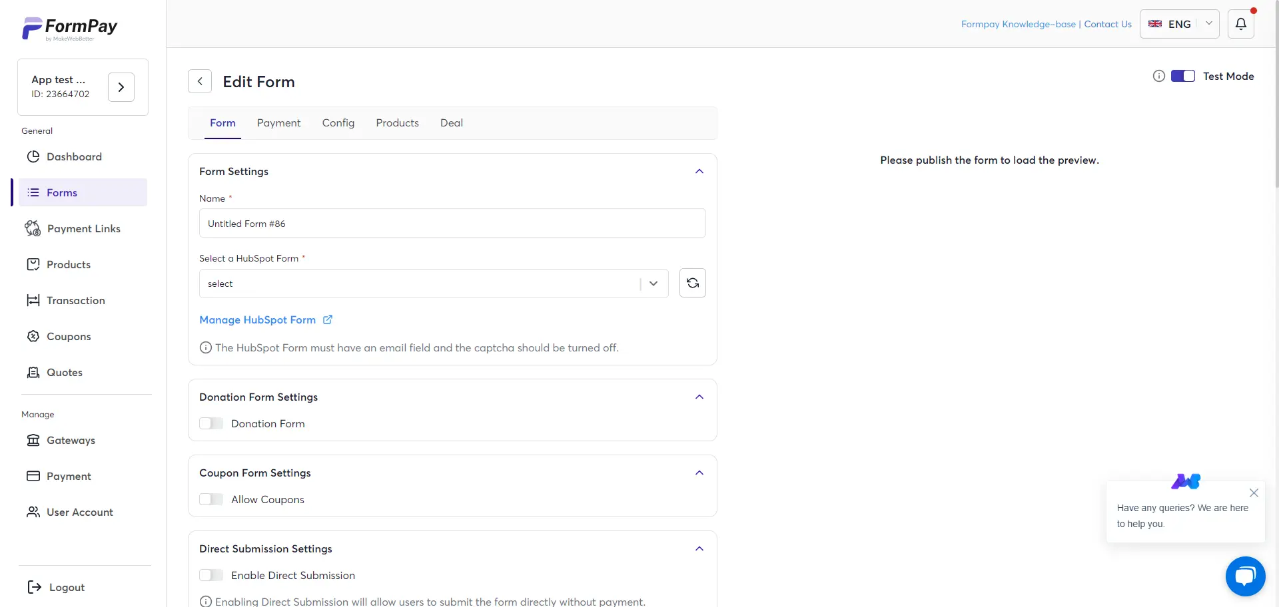Refresh the HubSpot forms list
The height and width of the screenshot is (607, 1279).
pos(693,283)
